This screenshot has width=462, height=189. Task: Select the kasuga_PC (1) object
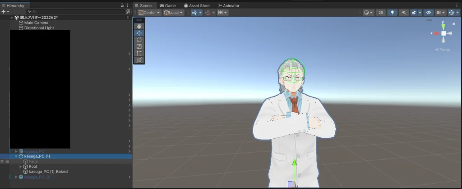click(x=37, y=157)
